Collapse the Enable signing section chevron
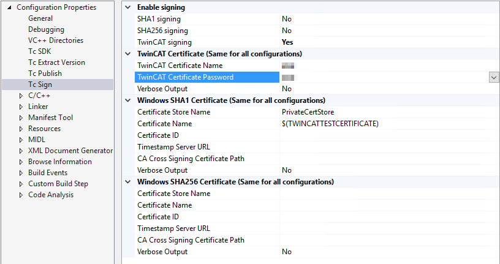This screenshot has width=500, height=264. click(128, 7)
